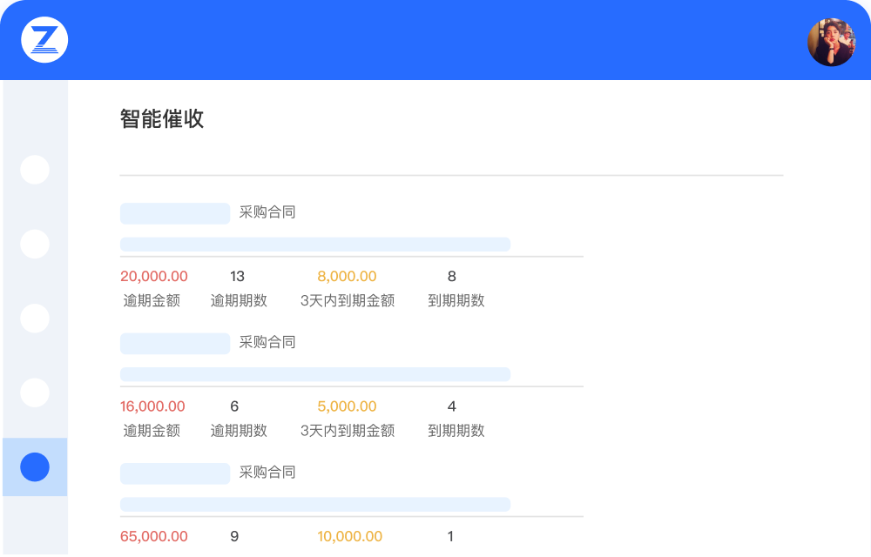This screenshot has width=871, height=557.
Task: Open the second 采购合同 contract entry
Action: (x=267, y=342)
